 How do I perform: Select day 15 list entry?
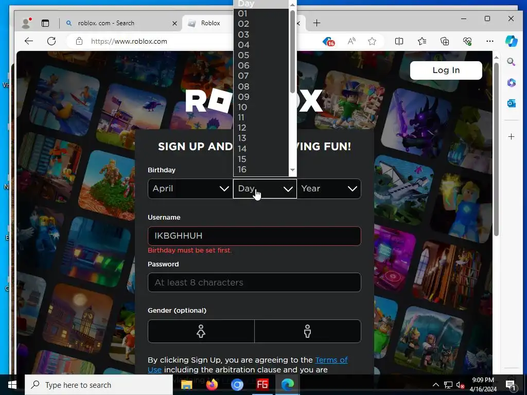[261, 159]
